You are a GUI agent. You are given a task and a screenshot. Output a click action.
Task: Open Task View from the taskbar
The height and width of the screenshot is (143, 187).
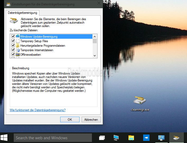(x=102, y=138)
